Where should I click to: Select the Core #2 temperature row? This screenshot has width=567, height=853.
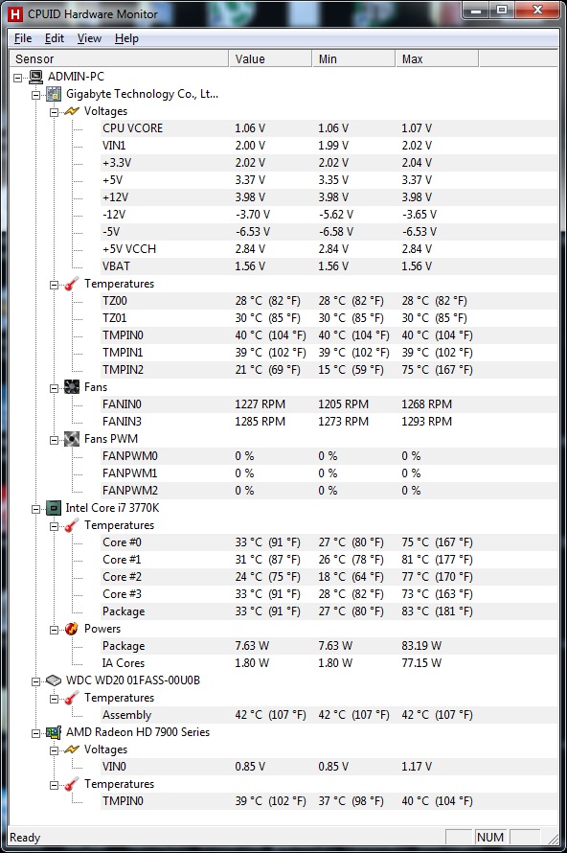click(x=329, y=577)
